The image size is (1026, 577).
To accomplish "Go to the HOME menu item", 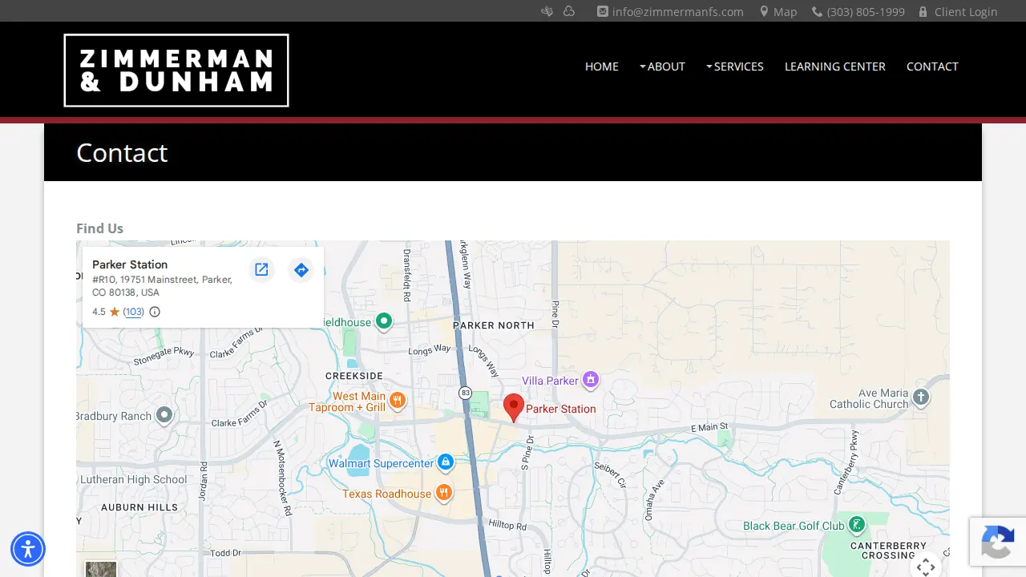I will click(x=602, y=67).
